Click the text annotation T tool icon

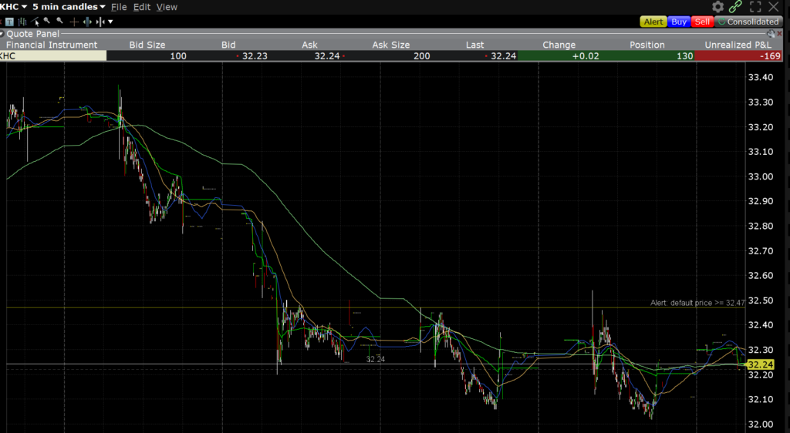tap(9, 22)
